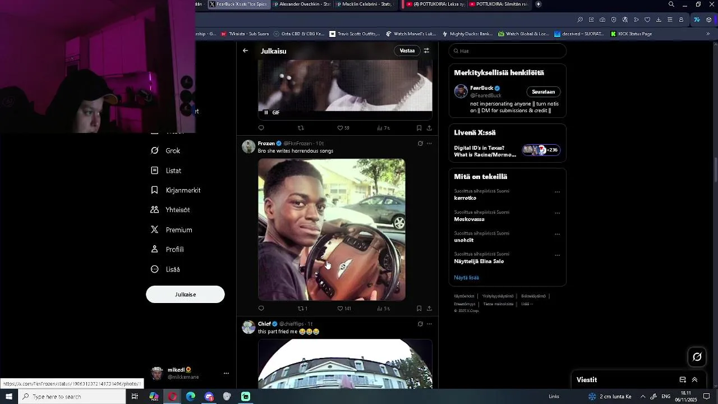Open a new browser tab

(538, 4)
